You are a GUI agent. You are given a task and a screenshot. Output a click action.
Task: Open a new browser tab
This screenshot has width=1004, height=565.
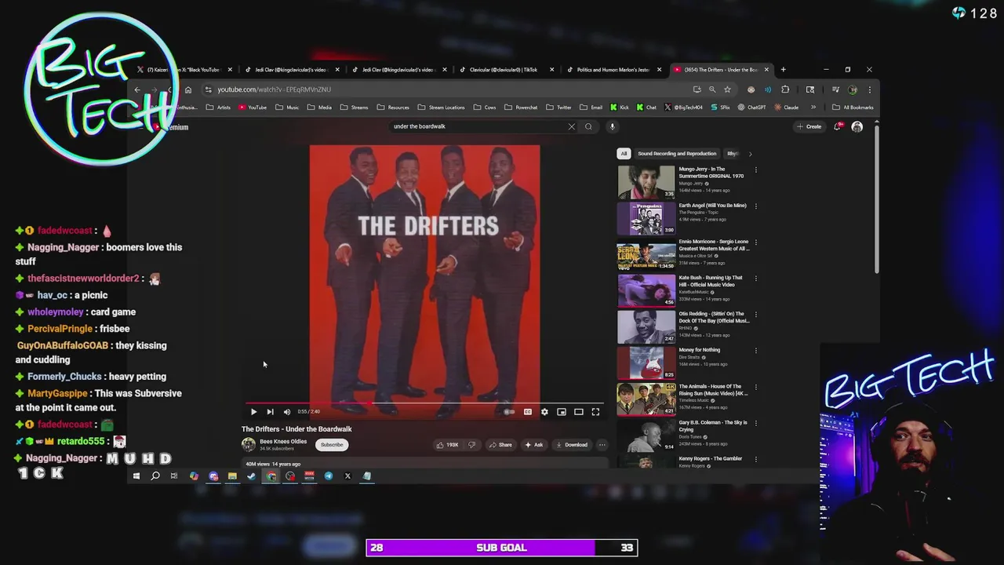click(783, 70)
